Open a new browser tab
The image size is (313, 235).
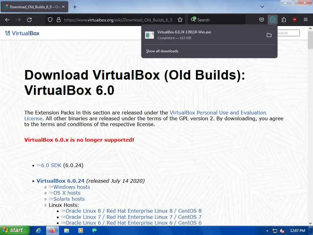[x=75, y=7]
